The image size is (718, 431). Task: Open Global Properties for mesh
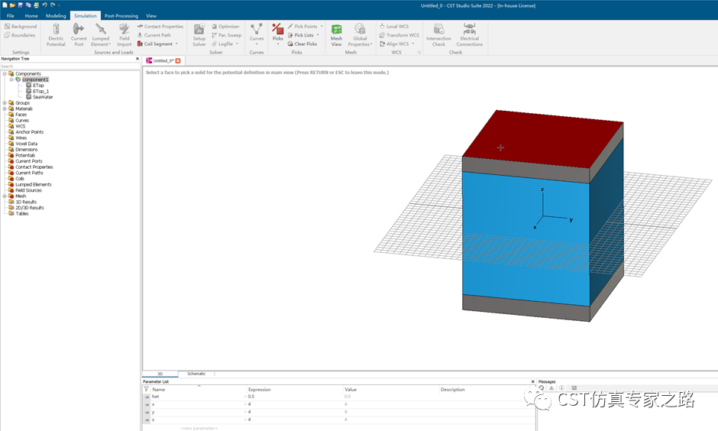[x=360, y=35]
